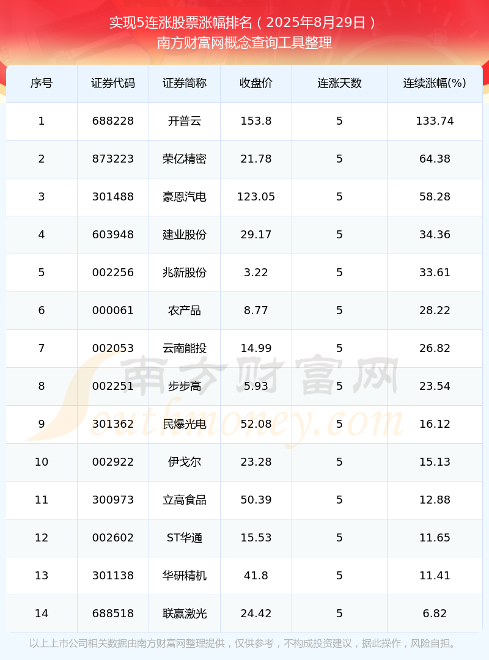This screenshot has height=660, width=489.
Task: Click the 证券代码 column header
Action: click(x=113, y=83)
